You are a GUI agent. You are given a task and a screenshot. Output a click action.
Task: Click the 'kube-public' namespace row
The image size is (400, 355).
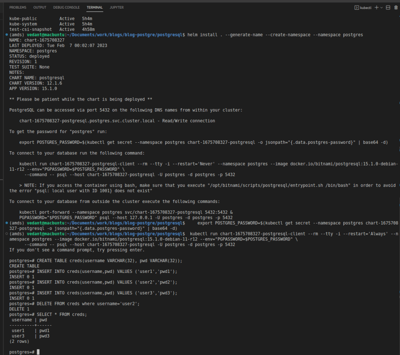coord(50,19)
